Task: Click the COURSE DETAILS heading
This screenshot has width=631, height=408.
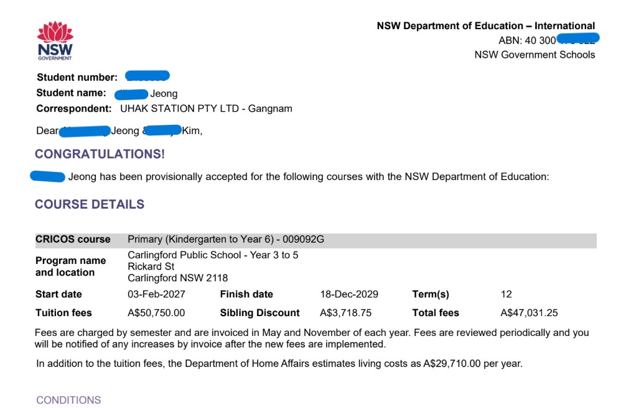Action: [90, 204]
